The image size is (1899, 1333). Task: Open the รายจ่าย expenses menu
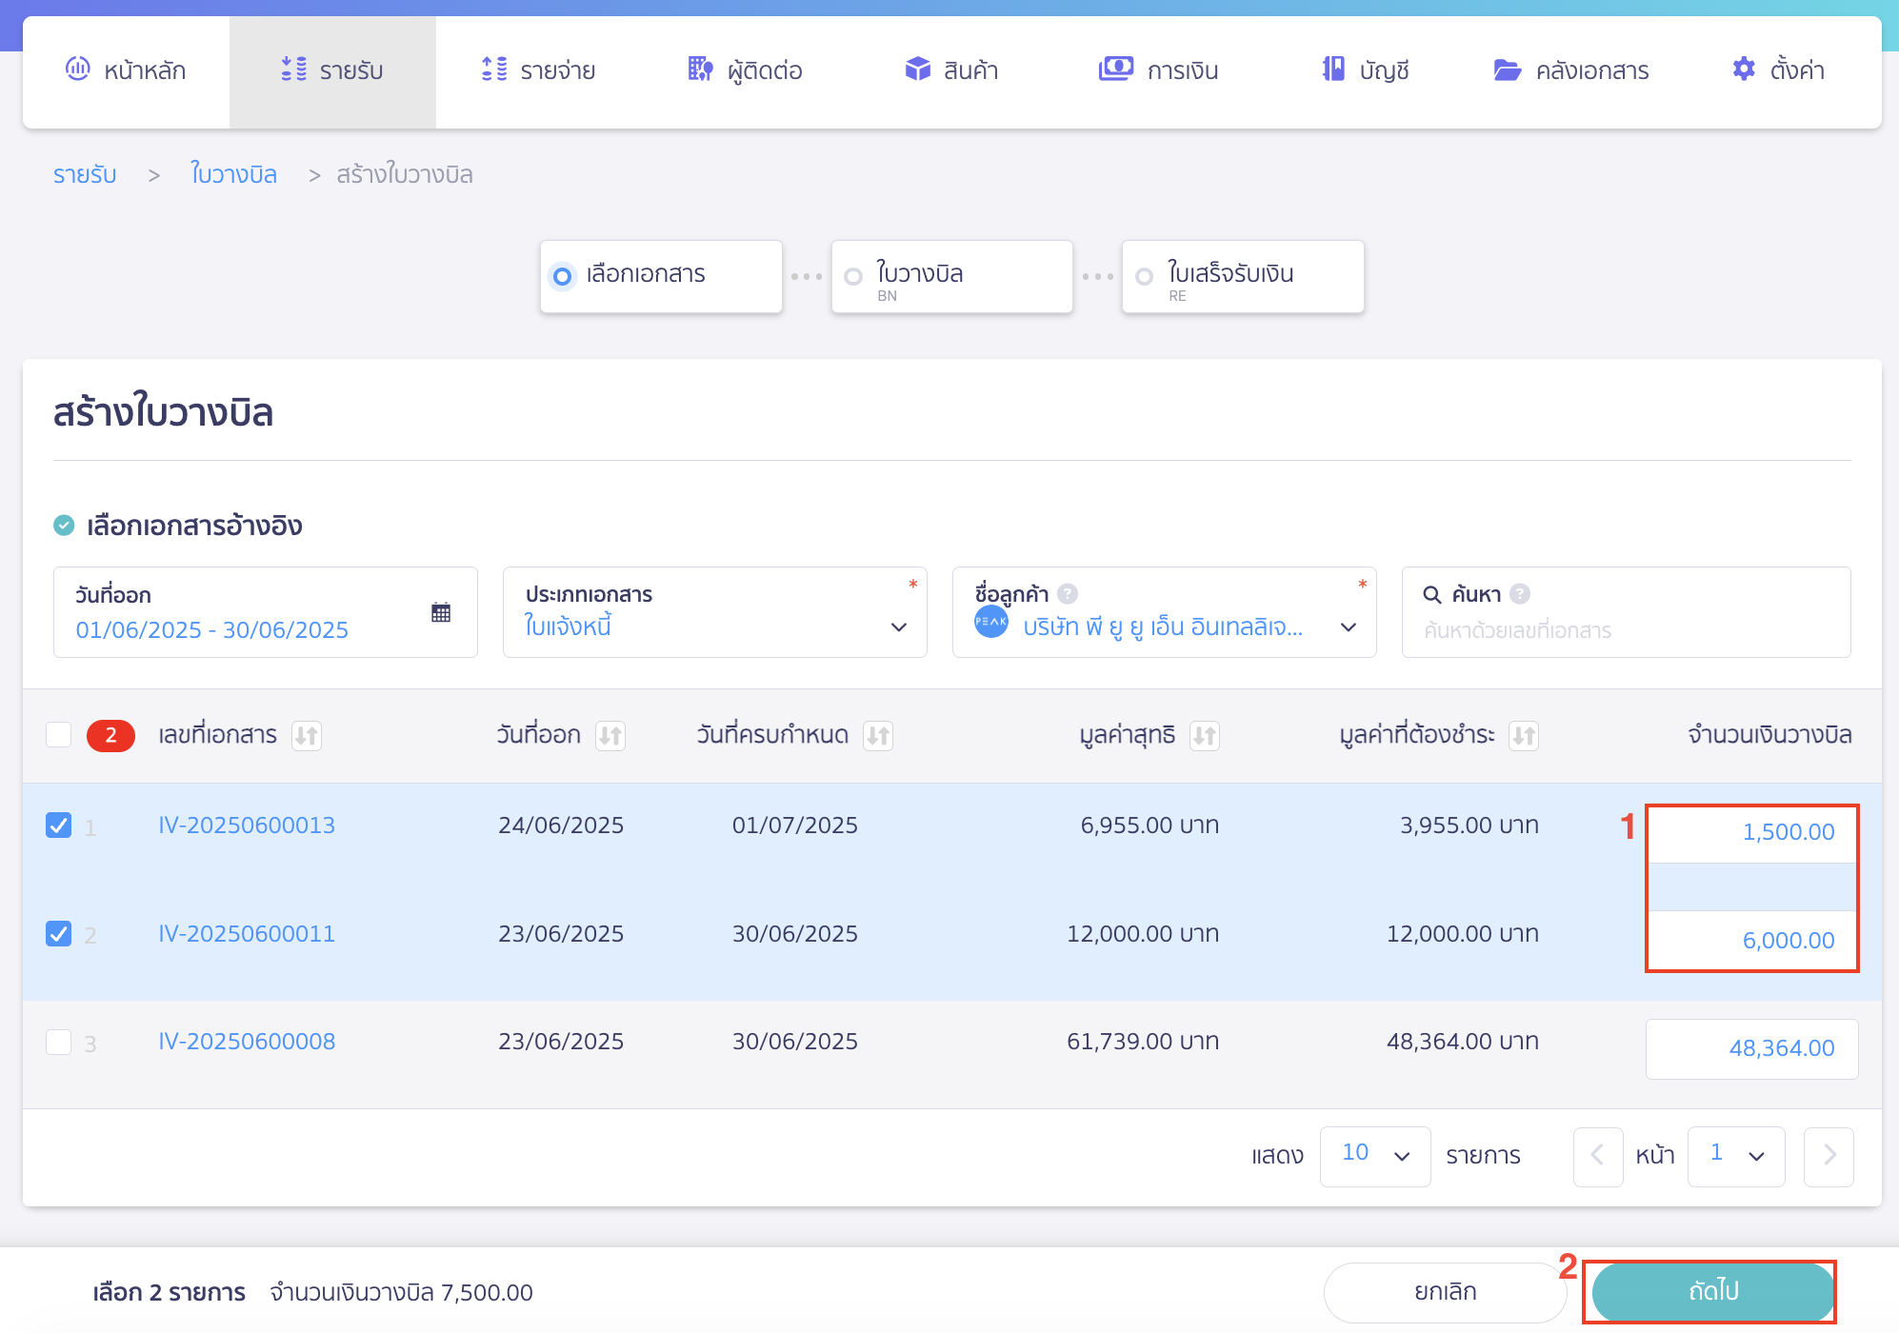pos(539,70)
